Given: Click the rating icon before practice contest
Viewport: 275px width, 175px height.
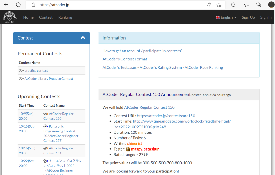Looking at the screenshot, I should tap(21, 71).
